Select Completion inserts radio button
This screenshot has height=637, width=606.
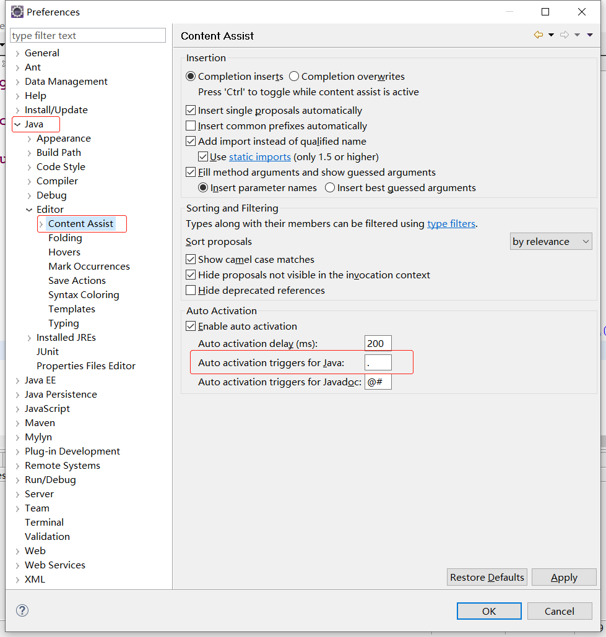[191, 76]
